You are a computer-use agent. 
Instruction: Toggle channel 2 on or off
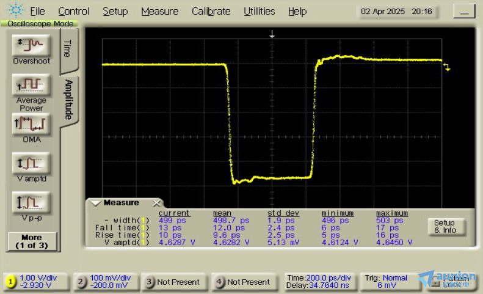click(x=82, y=282)
